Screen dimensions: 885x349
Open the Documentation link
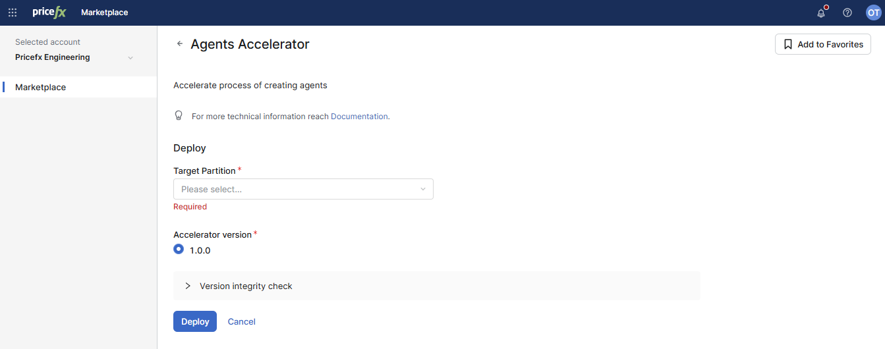point(359,117)
